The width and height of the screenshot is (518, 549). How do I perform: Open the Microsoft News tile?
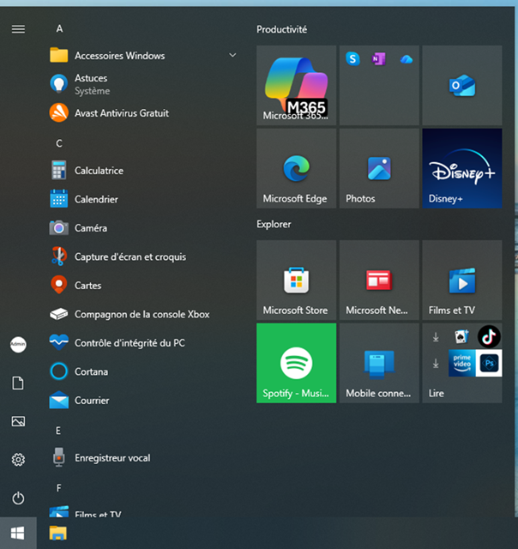point(379,281)
